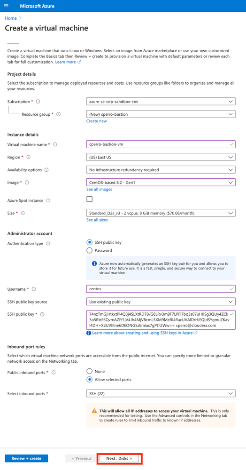Viewport: 246px width, 470px height.
Task: Click the Virtual machine name info icon
Action: click(55, 144)
